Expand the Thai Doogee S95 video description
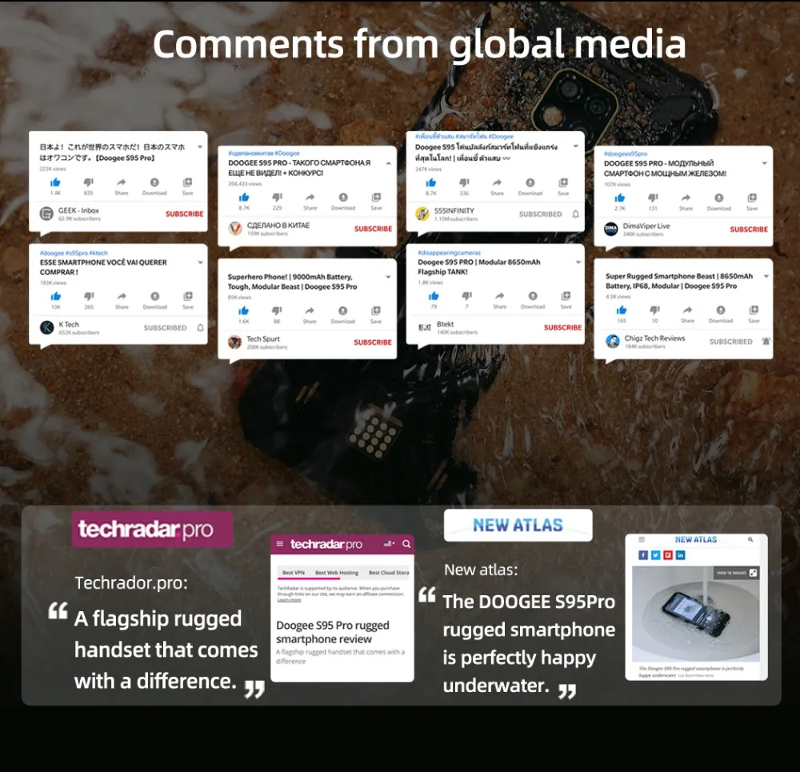 (x=576, y=146)
